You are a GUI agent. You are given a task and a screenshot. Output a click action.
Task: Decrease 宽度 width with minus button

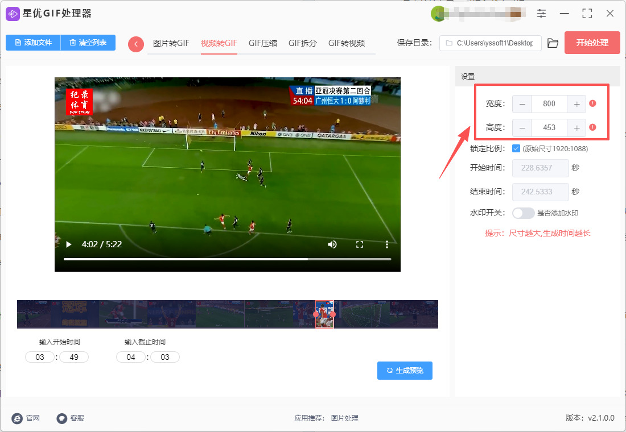pos(522,104)
